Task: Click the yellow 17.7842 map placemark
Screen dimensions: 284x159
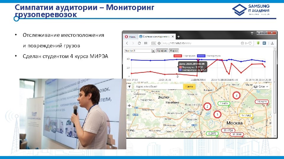Action: point(246,115)
